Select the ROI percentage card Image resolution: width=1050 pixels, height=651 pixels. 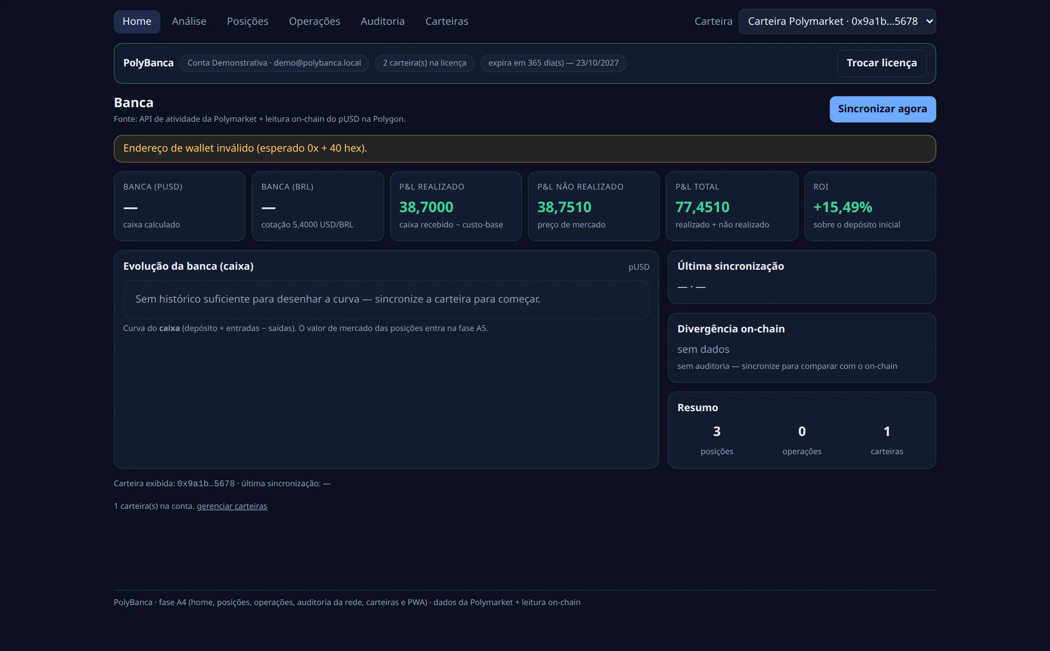click(870, 206)
